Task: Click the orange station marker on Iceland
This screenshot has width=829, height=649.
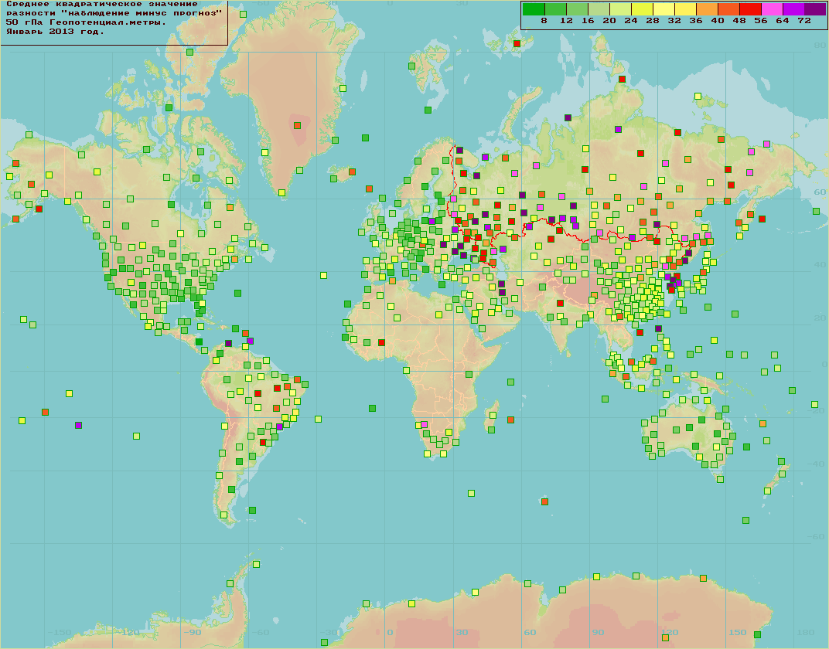Action: (352, 172)
